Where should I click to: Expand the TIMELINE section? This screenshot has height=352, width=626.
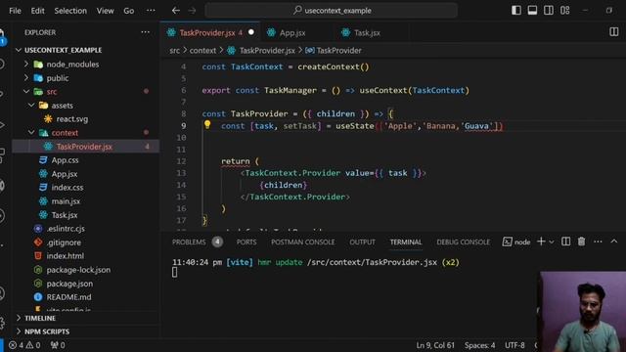click(86, 318)
